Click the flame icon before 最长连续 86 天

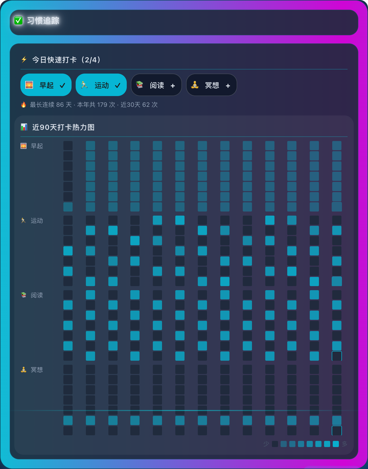(x=24, y=104)
